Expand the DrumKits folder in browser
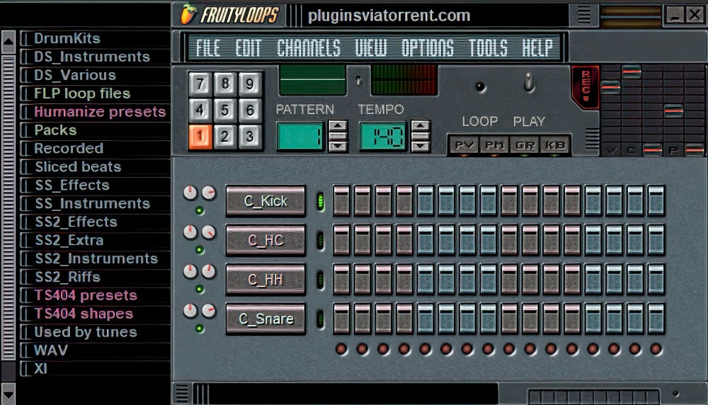 pos(67,39)
